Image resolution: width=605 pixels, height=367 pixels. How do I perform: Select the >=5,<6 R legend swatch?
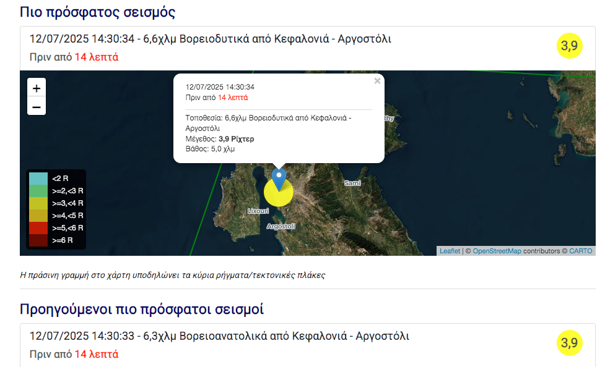tap(38, 227)
